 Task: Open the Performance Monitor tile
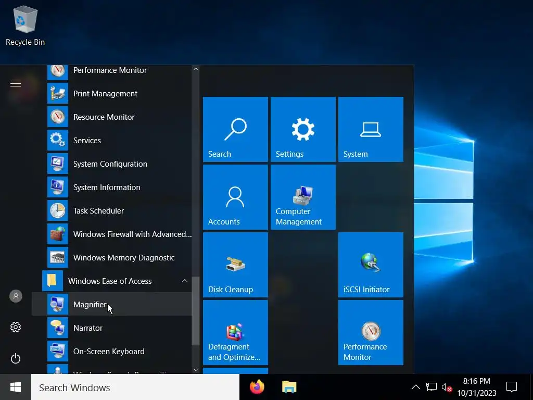click(x=371, y=332)
